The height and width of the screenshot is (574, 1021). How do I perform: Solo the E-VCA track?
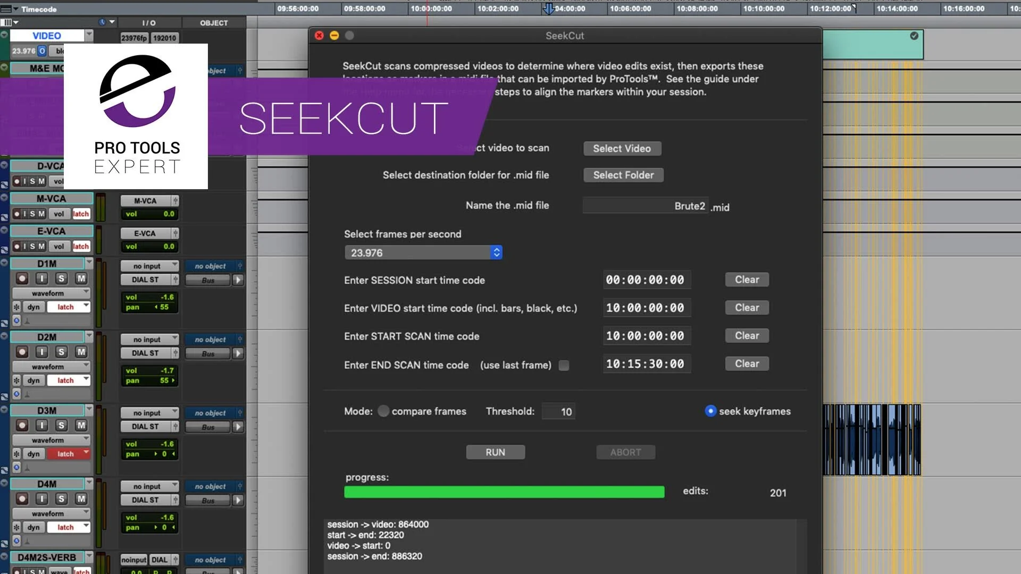32,246
